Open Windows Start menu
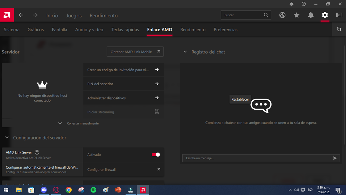The width and height of the screenshot is (346, 195). (6, 190)
